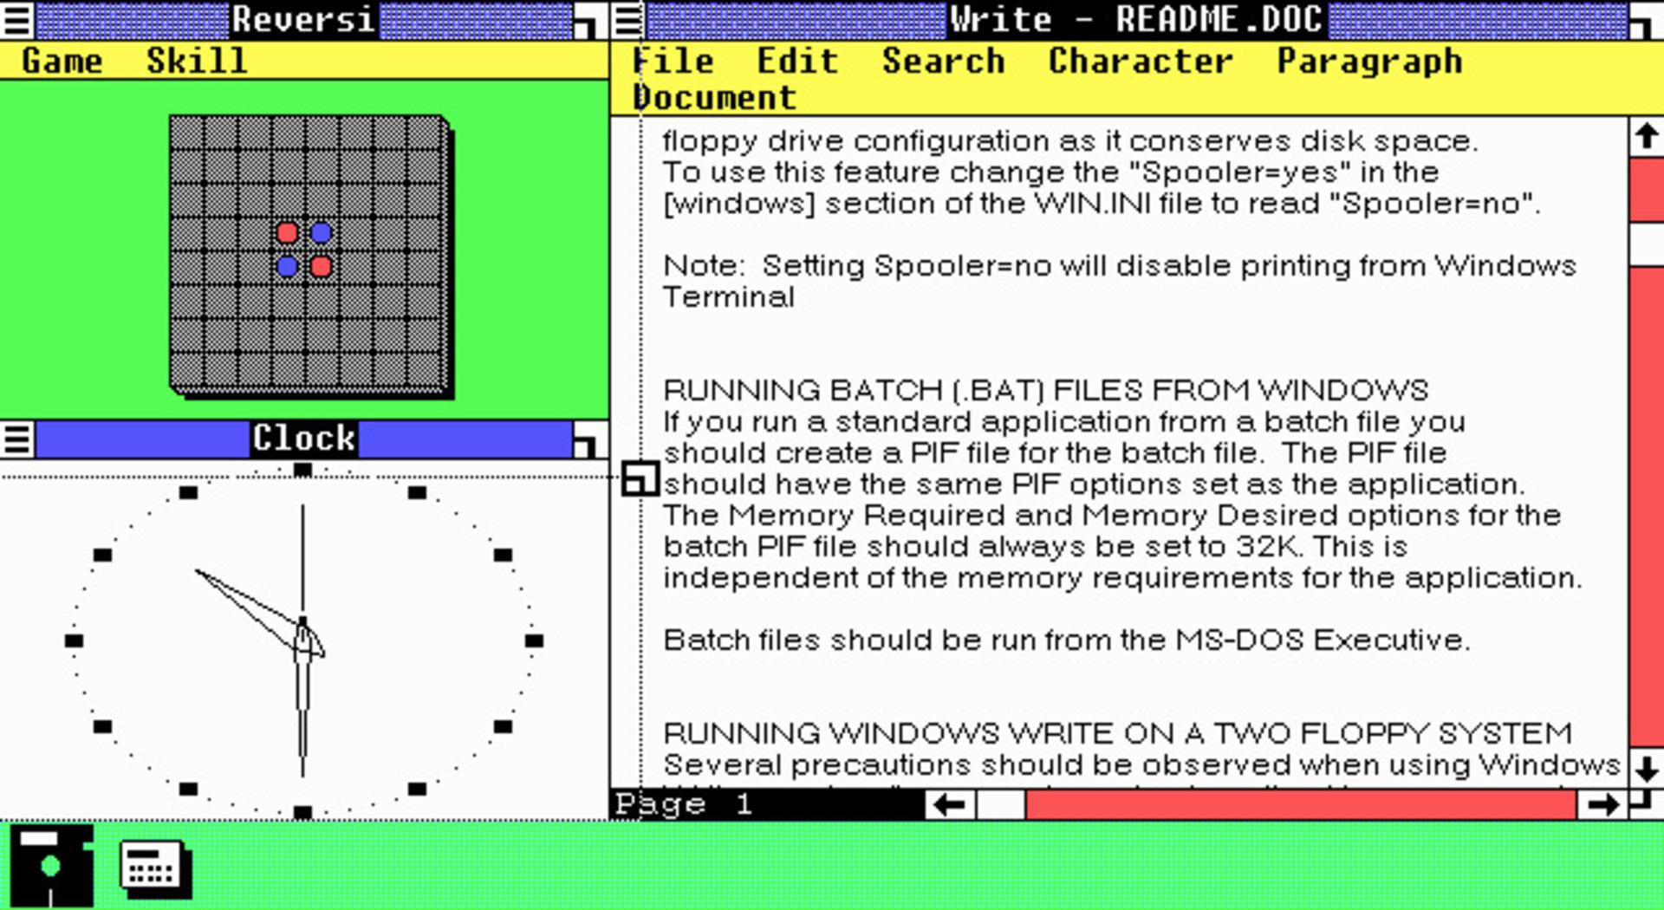This screenshot has height=910, width=1664.
Task: Open the Document menu in Write
Action: (x=714, y=98)
